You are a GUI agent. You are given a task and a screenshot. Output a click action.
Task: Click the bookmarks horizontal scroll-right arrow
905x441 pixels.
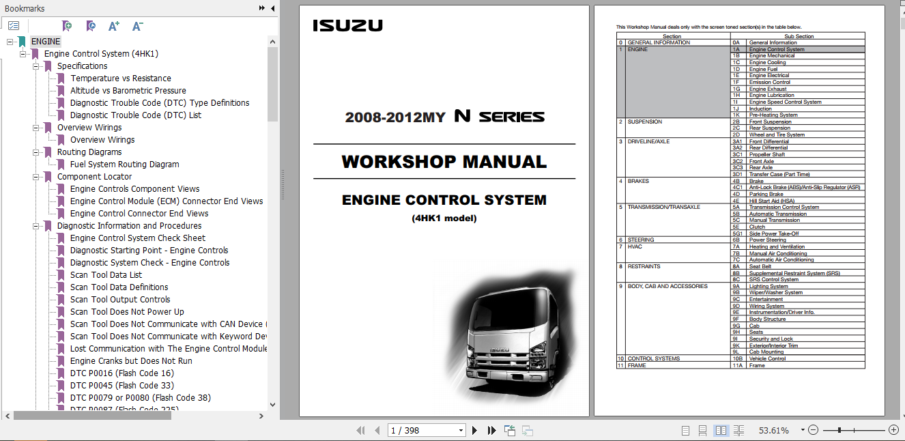click(262, 415)
